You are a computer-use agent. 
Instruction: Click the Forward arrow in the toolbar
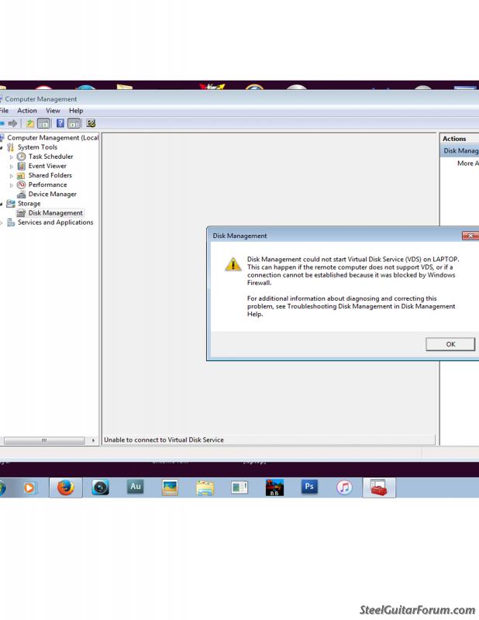coord(13,123)
